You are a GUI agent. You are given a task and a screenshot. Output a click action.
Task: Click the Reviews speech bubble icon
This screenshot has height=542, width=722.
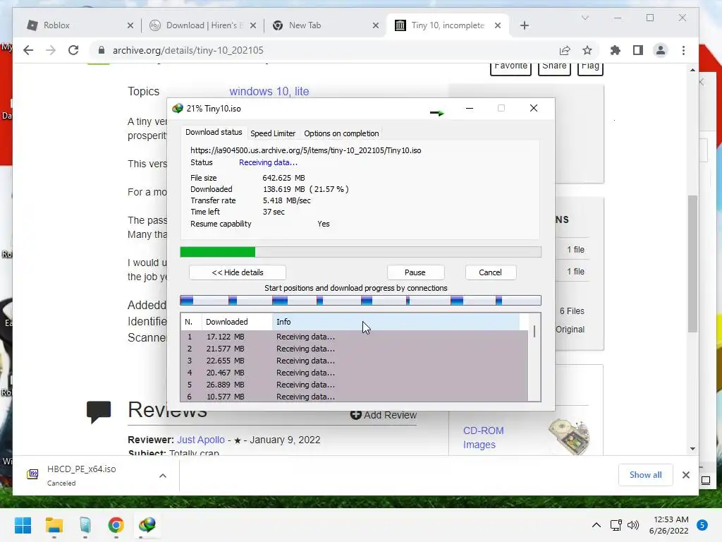coord(99,411)
